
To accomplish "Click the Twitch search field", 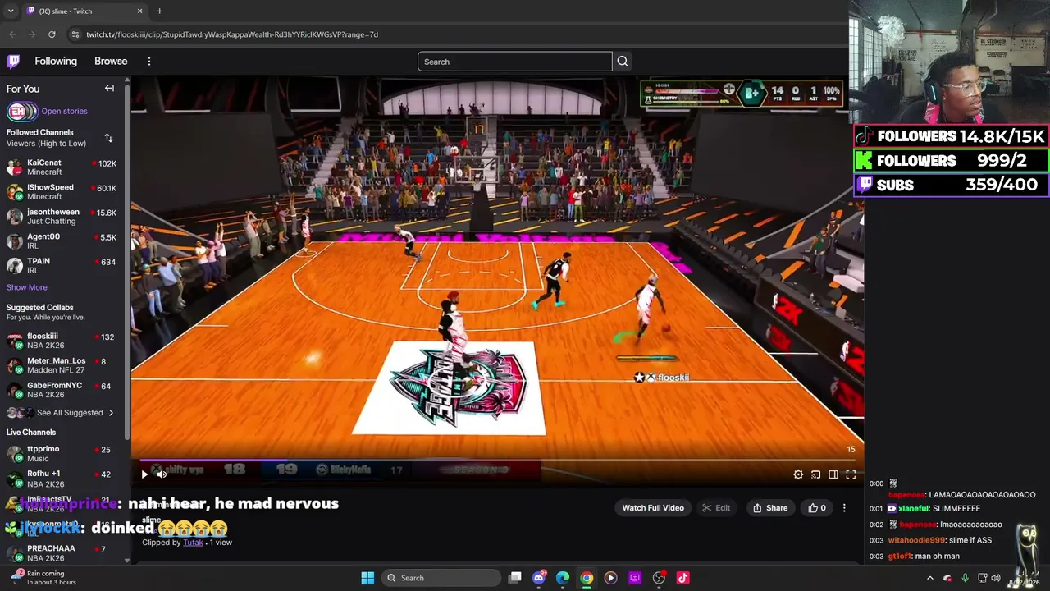I will pyautogui.click(x=515, y=62).
